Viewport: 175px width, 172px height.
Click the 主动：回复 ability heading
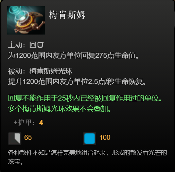[x=26, y=45]
